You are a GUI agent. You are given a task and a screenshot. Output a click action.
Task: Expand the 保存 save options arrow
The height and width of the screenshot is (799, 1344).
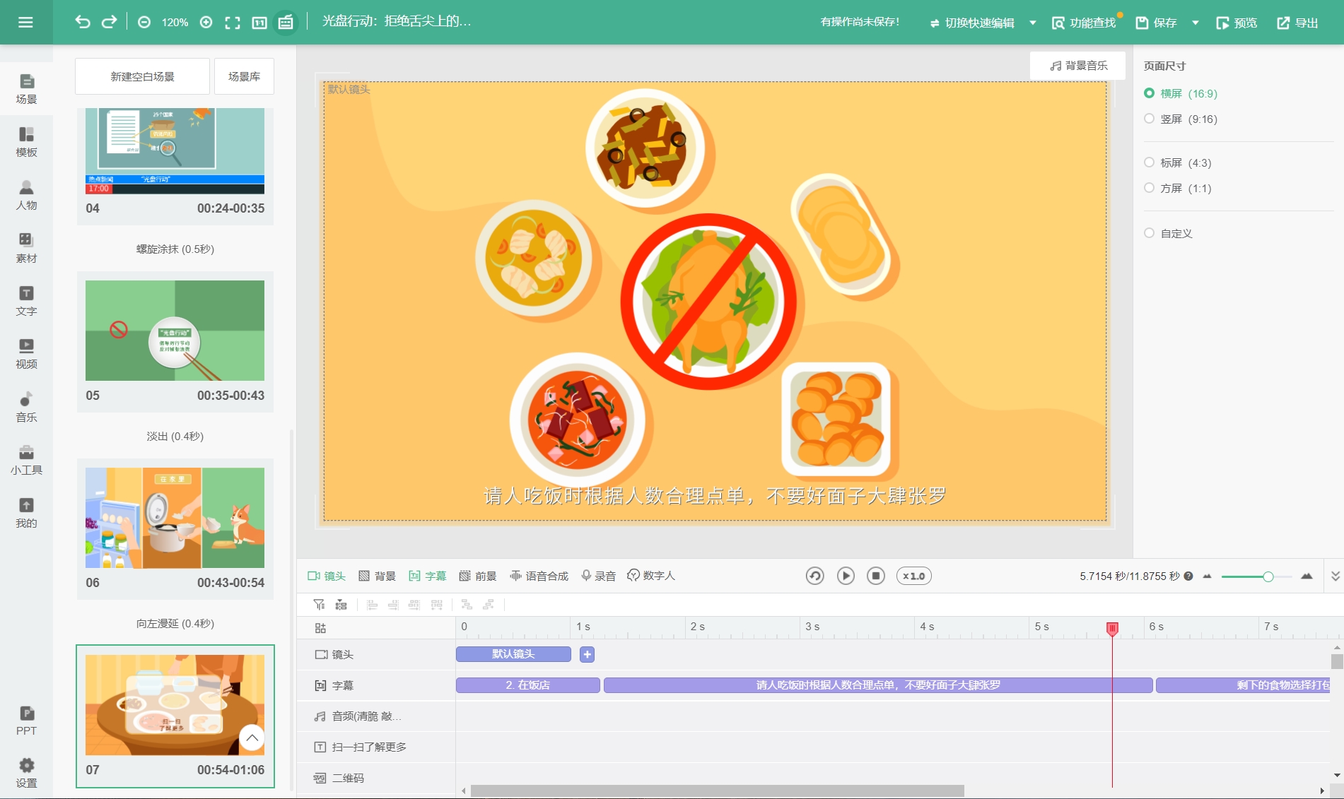tap(1196, 23)
